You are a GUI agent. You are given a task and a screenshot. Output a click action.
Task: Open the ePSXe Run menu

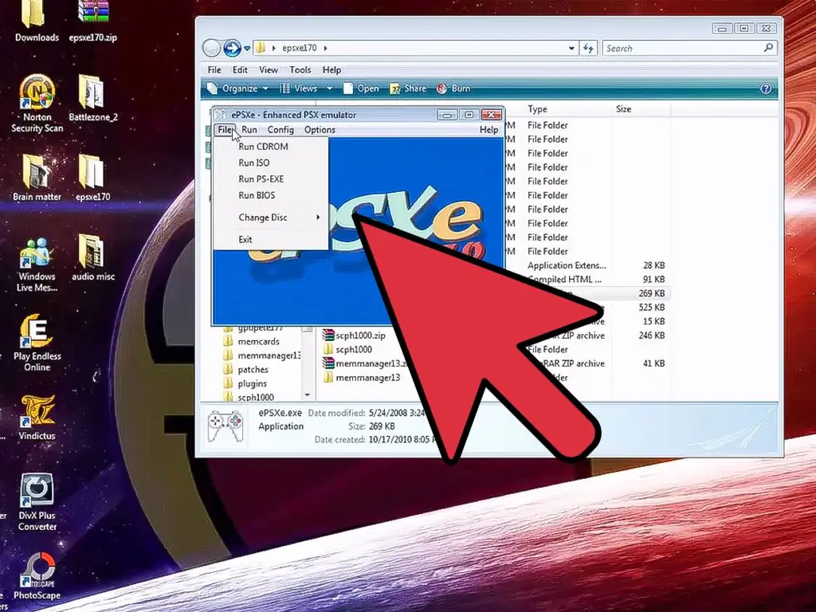point(249,130)
